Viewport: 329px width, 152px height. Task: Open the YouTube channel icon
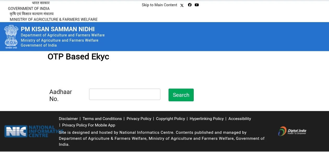coord(197,5)
